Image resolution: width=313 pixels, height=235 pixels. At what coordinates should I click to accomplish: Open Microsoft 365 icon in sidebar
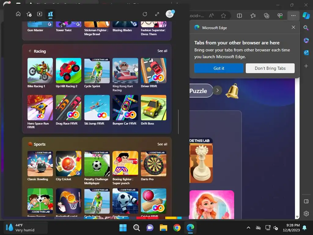click(306, 40)
